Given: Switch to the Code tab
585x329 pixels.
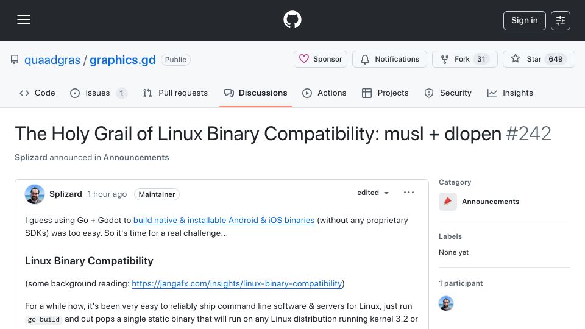Looking at the screenshot, I should [37, 93].
